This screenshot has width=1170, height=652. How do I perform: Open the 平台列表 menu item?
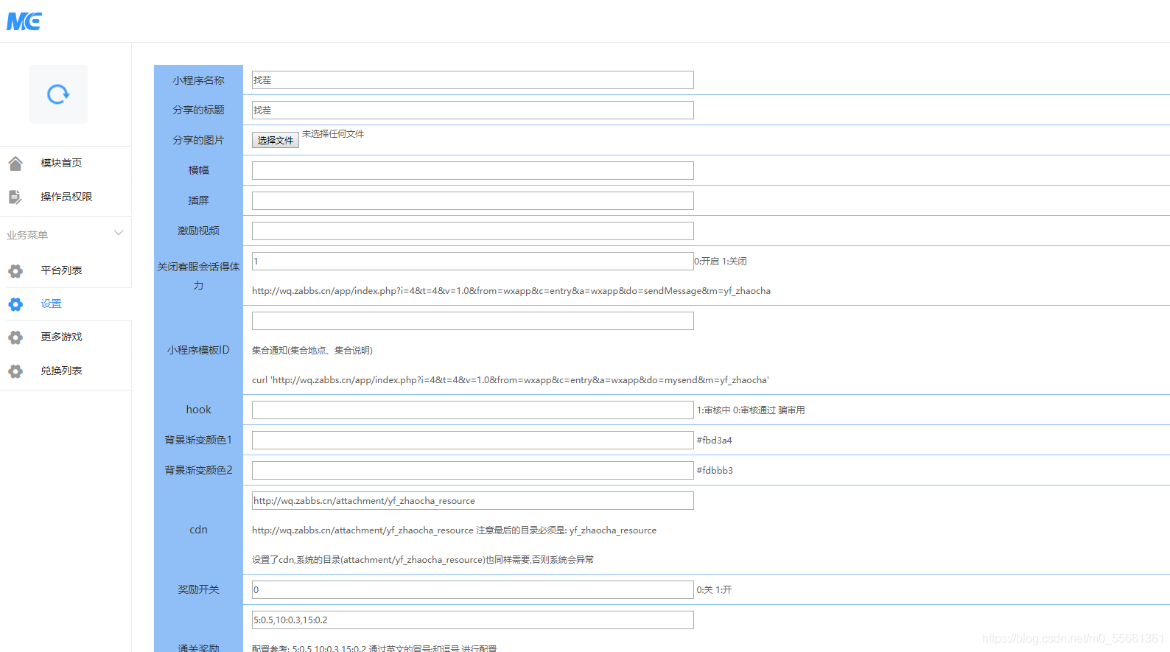(x=61, y=270)
